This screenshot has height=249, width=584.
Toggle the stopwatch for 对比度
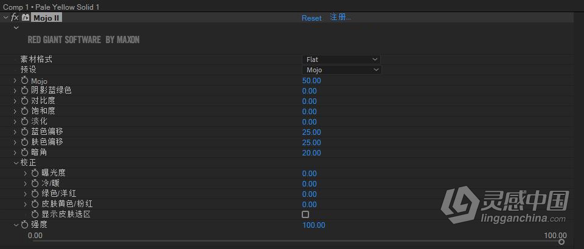(24, 101)
